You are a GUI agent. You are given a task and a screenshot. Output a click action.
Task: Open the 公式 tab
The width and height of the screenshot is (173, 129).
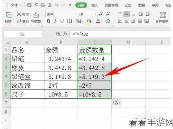(128, 5)
